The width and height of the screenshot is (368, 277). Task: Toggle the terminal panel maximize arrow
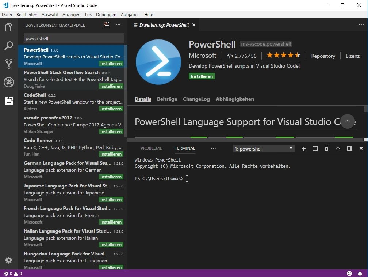coord(338,148)
